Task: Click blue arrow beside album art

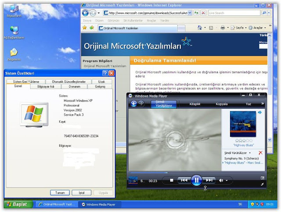Action: [x=259, y=113]
